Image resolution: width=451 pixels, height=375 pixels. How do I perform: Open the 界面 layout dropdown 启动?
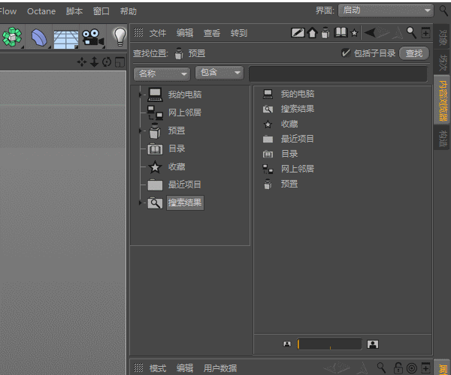(386, 10)
